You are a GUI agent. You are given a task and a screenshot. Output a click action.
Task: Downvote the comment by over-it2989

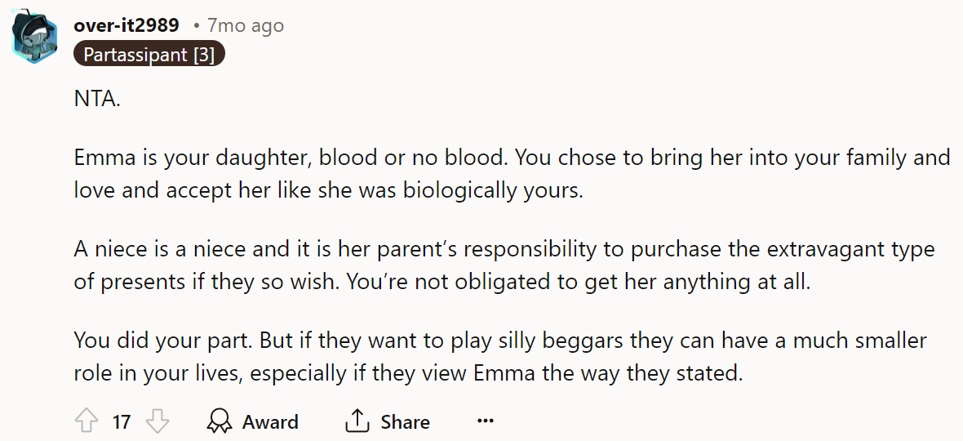pyautogui.click(x=157, y=421)
